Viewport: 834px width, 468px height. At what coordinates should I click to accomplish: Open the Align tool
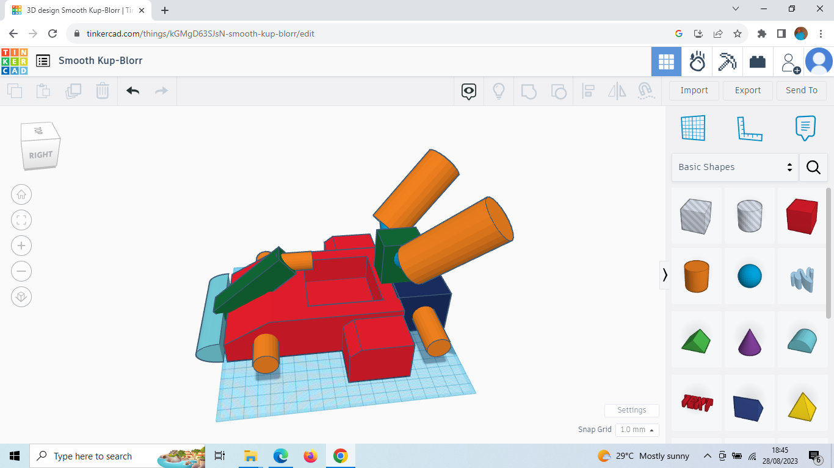(x=589, y=90)
